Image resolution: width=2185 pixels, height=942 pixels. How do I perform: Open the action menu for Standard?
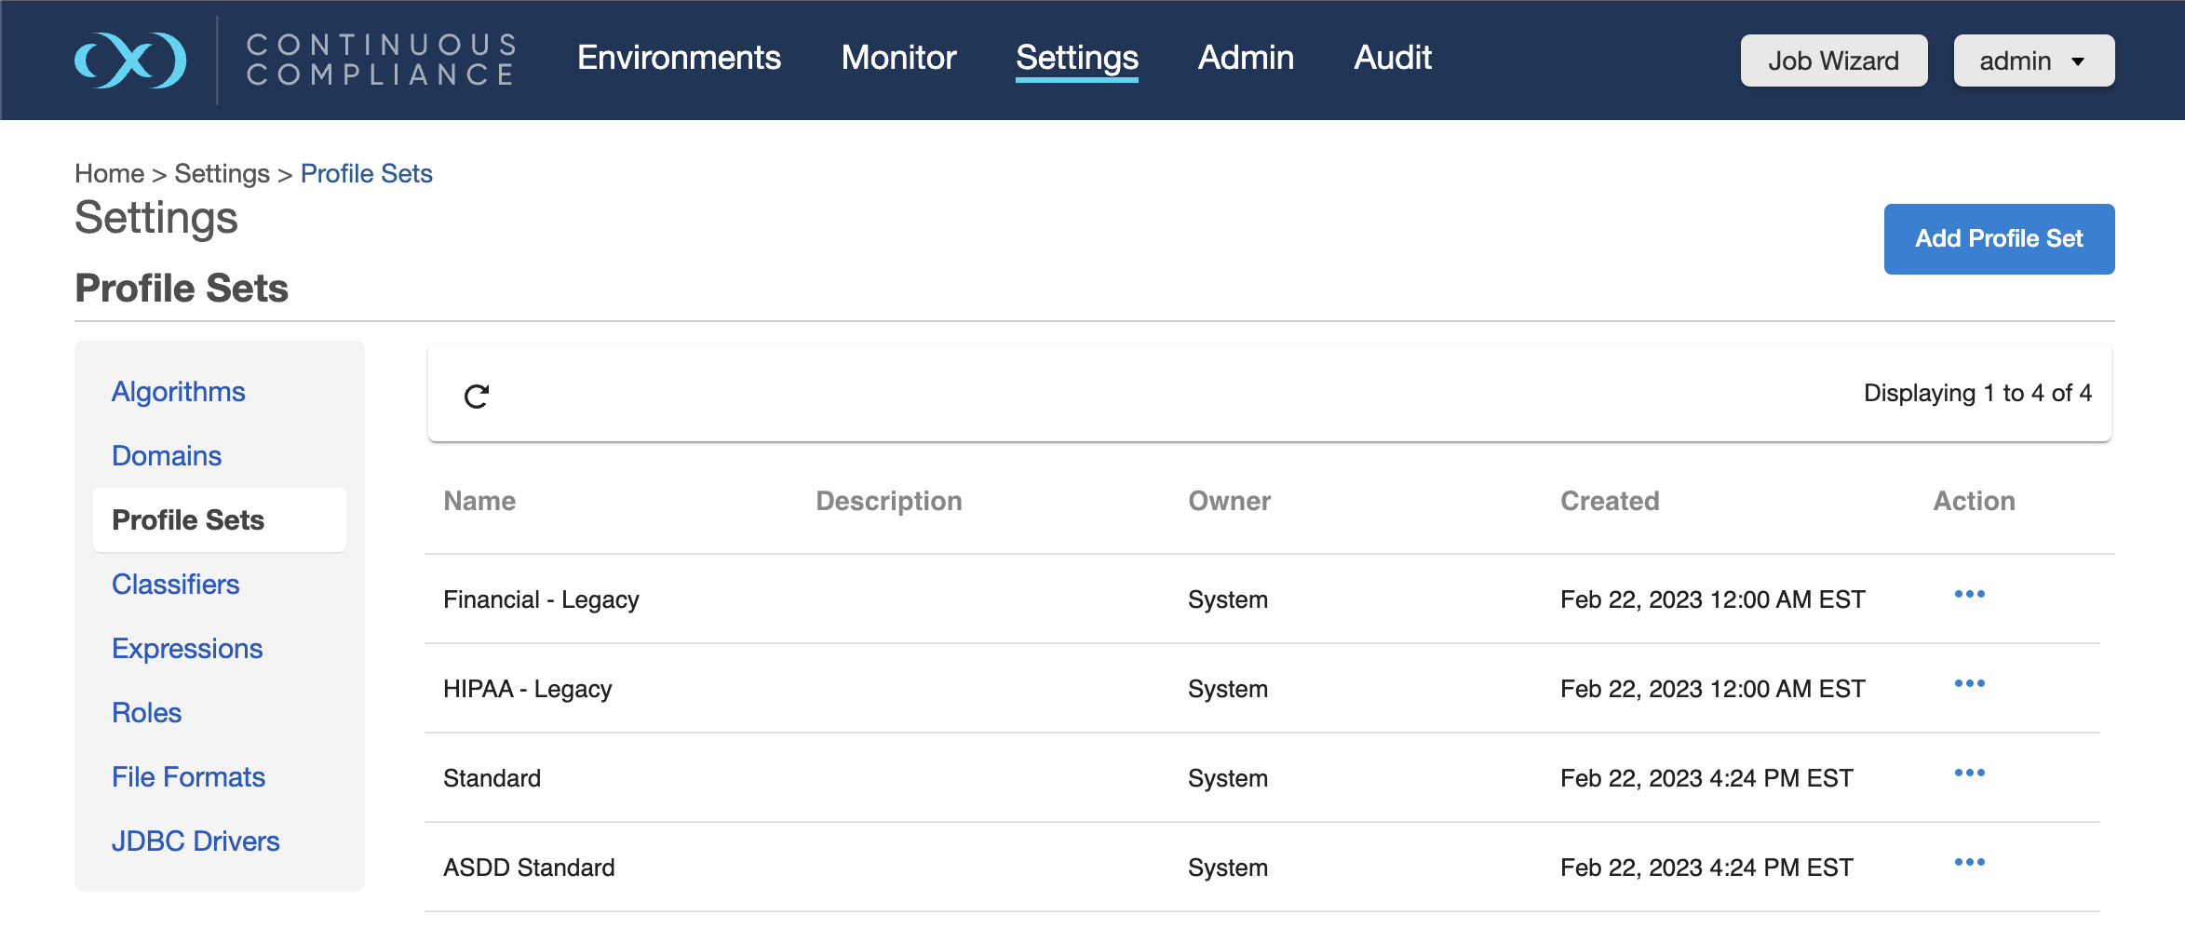(1969, 772)
